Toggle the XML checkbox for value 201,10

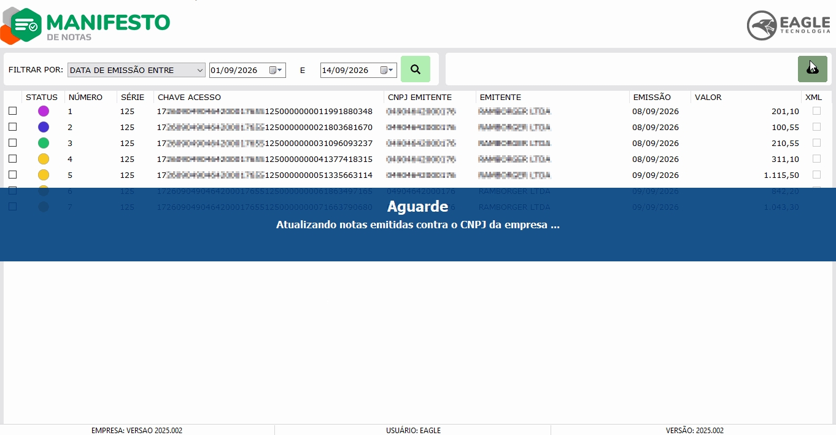(816, 111)
